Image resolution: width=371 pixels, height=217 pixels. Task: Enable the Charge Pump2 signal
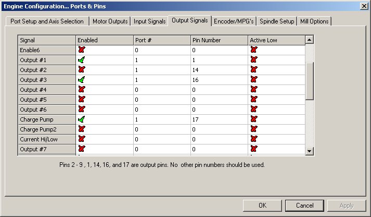81,129
